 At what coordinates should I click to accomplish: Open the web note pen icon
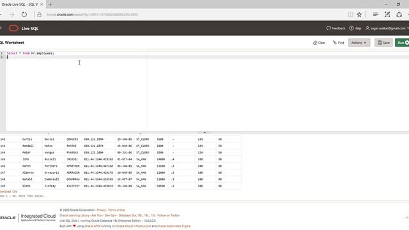click(x=387, y=15)
